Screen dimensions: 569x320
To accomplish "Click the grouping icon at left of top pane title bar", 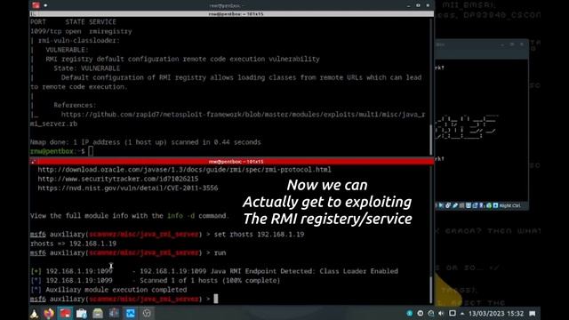I will [34, 14].
